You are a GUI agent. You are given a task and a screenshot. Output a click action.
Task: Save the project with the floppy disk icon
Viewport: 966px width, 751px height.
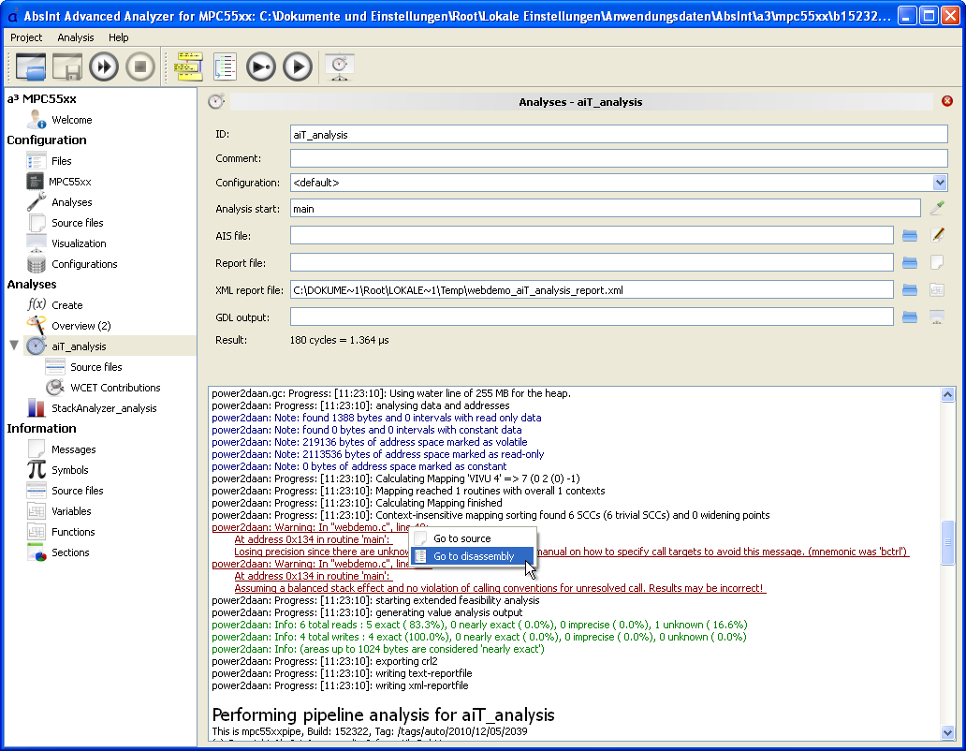click(x=67, y=66)
